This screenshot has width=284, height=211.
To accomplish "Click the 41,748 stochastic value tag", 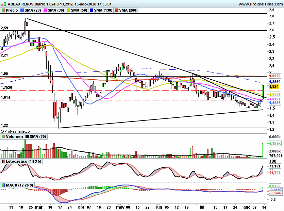I will [x=275, y=173].
